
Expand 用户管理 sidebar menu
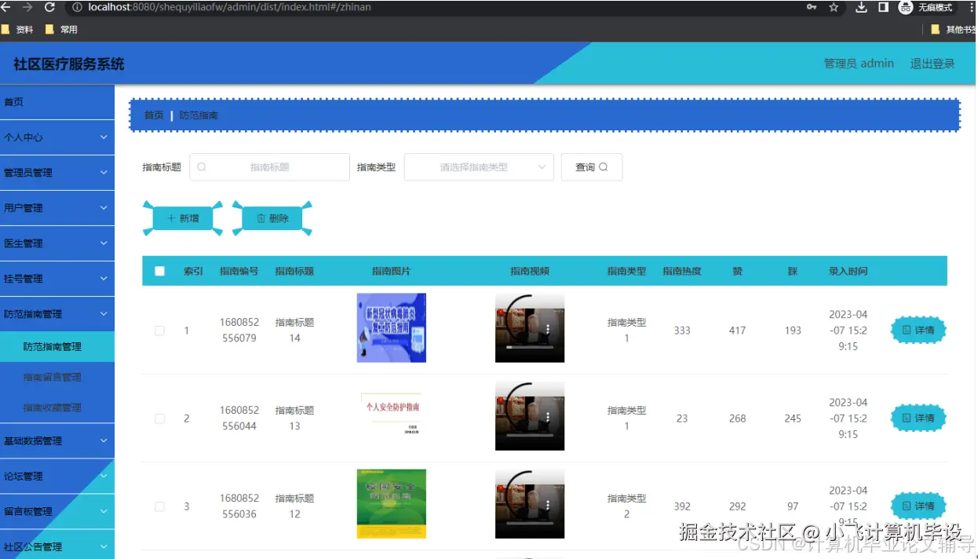(x=57, y=208)
